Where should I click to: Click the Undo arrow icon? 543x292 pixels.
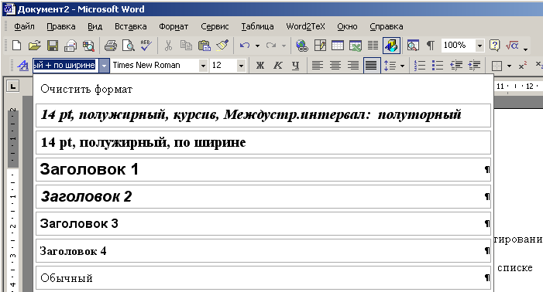(245, 46)
